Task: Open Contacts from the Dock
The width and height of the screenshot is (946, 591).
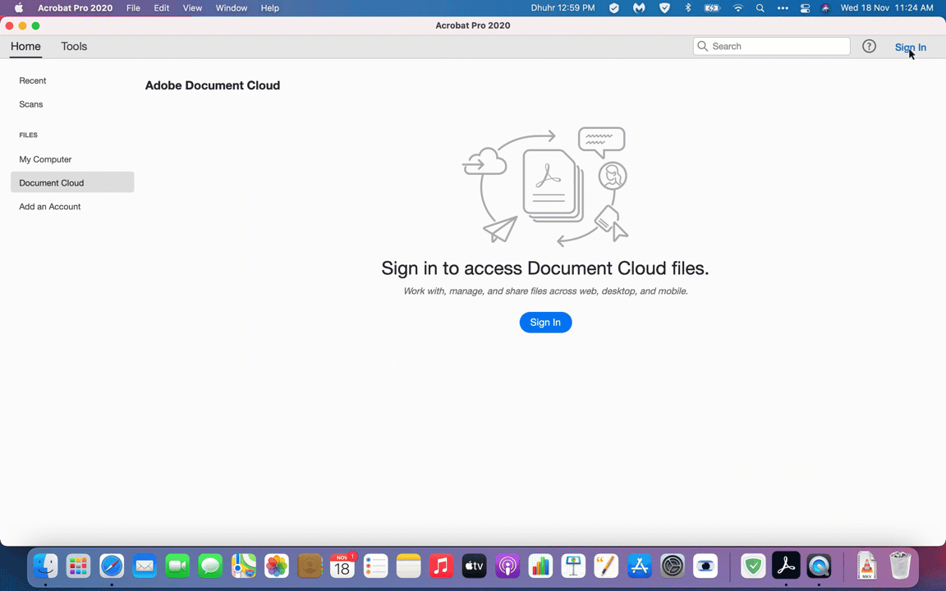Action: pyautogui.click(x=310, y=566)
